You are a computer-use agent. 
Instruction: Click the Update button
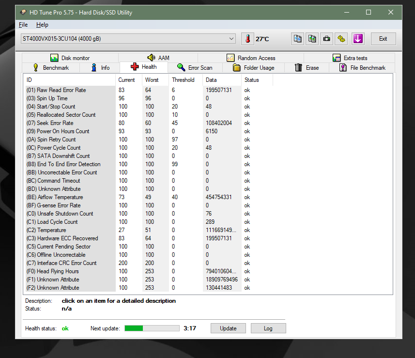coord(228,328)
